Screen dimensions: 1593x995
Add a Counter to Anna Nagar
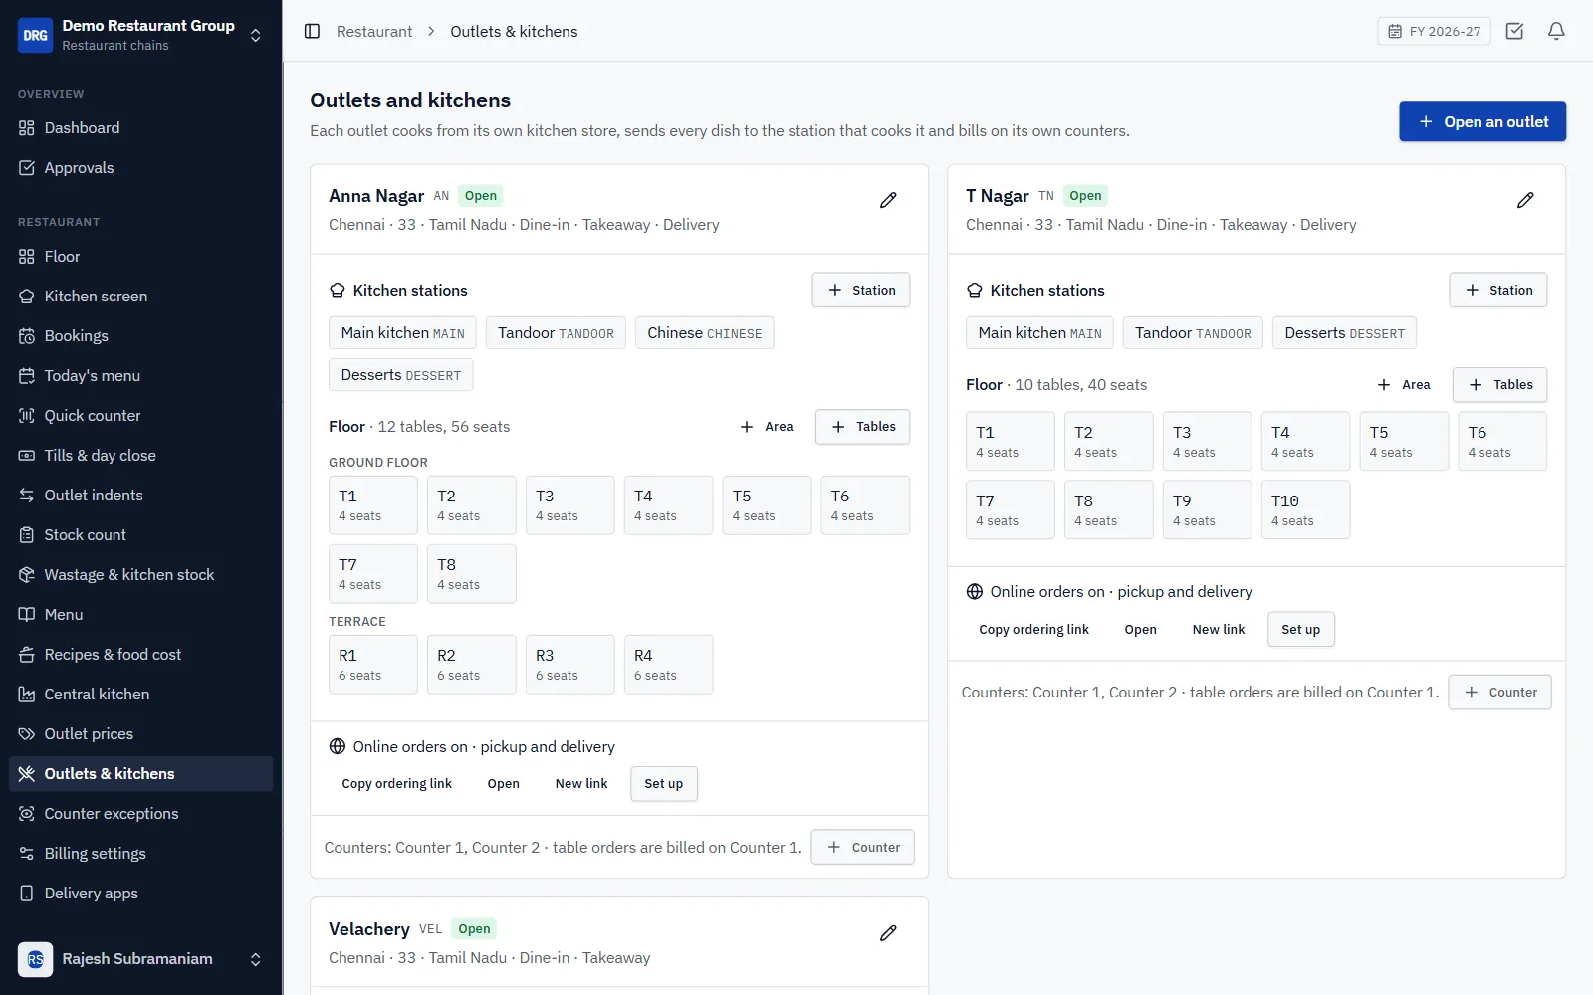pyautogui.click(x=862, y=848)
